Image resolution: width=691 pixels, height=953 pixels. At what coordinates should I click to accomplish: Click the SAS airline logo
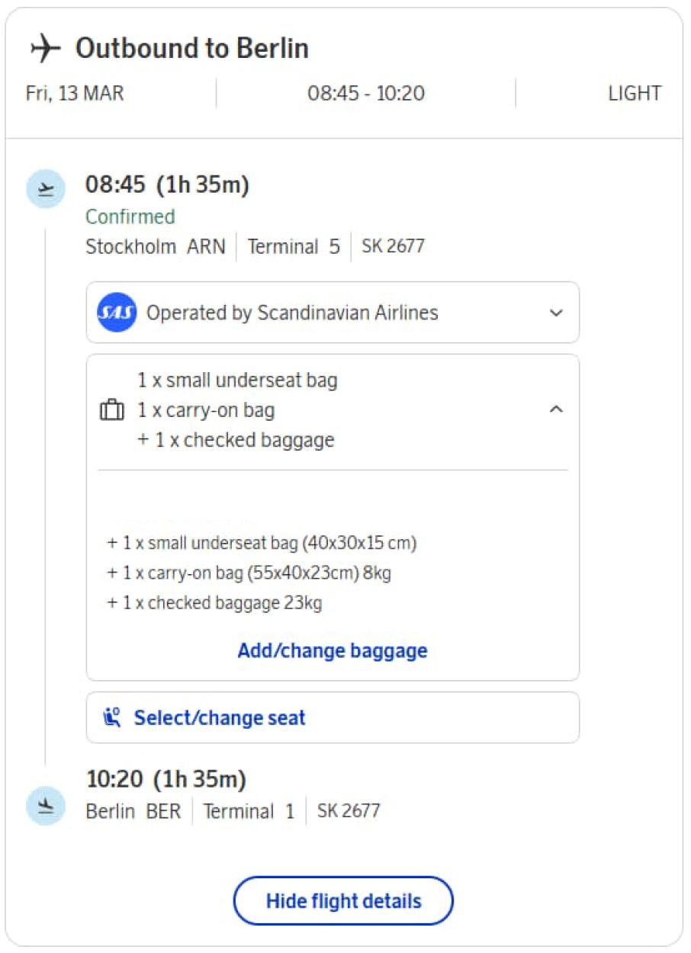(117, 313)
